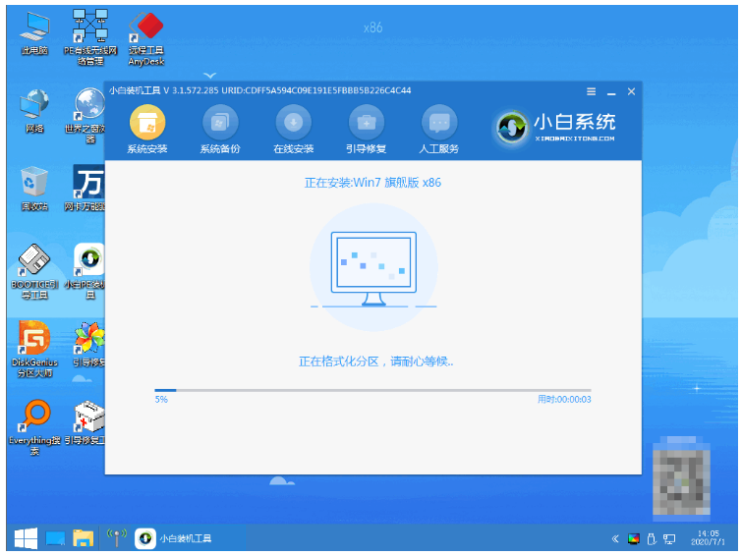
Task: Launch 远程工具 AnyDesk desktop icon
Action: click(146, 38)
